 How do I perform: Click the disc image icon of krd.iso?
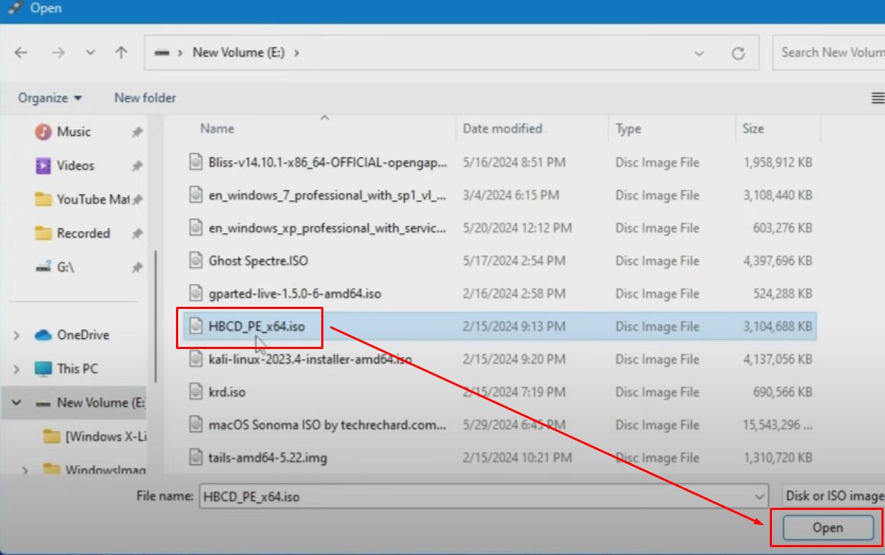[x=196, y=391]
